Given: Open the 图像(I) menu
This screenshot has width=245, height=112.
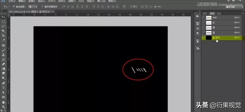Looking at the screenshot, I should tap(32, 1).
